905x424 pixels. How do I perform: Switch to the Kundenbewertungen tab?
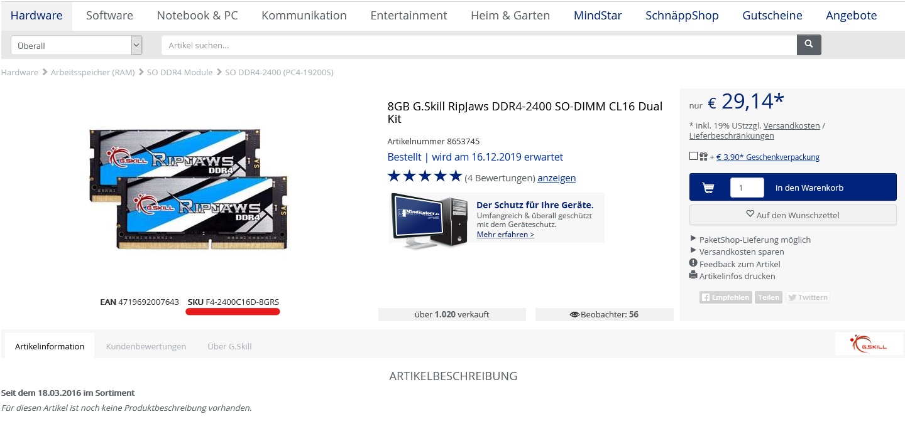point(146,346)
